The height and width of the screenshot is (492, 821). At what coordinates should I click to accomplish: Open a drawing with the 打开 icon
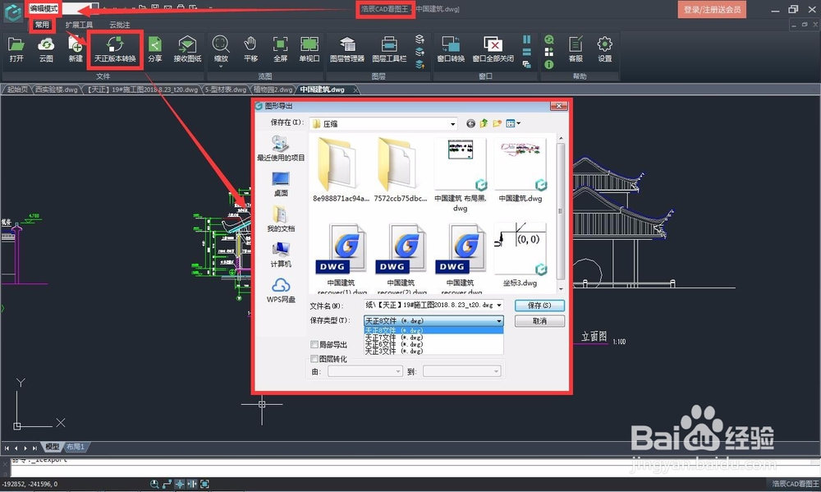pos(16,50)
